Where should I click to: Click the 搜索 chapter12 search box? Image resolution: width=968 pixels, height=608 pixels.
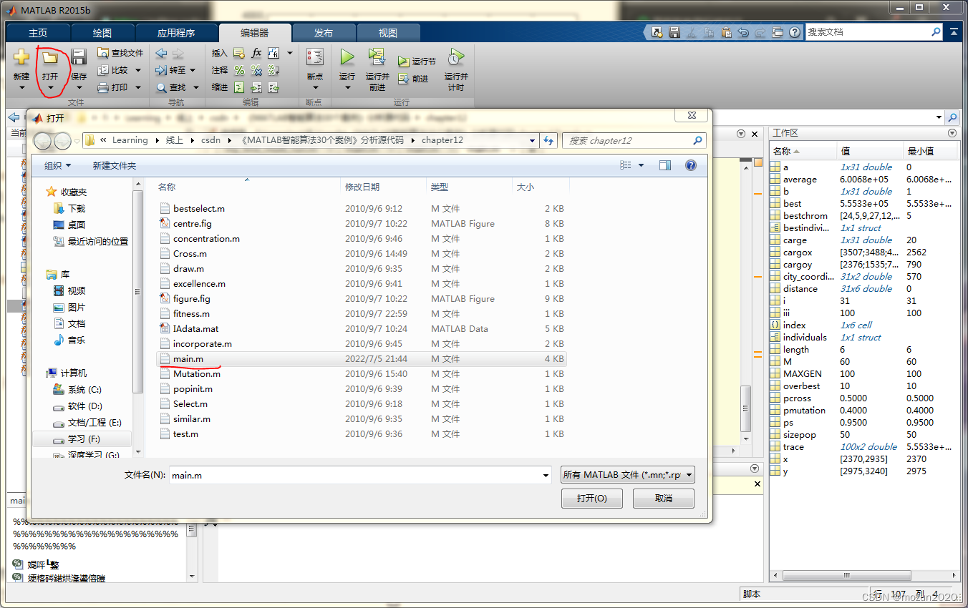(634, 140)
